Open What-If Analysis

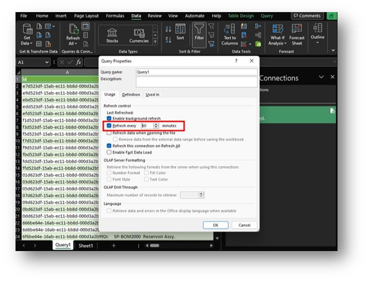click(x=277, y=35)
